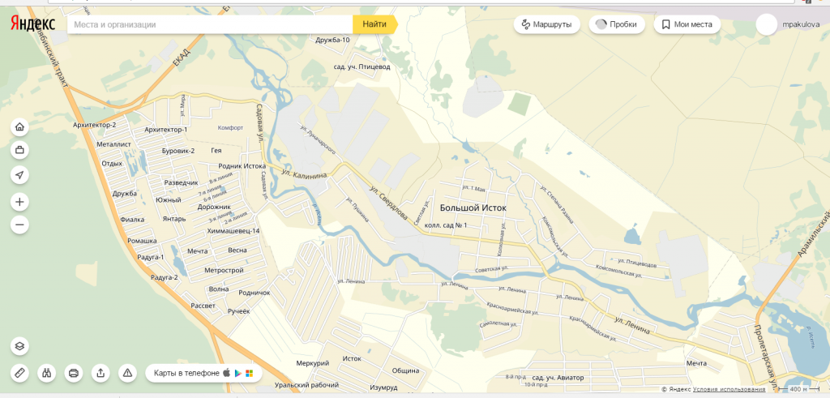Screen dimensions: 830x398
Task: Report a map error via warning icon
Action: pyautogui.click(x=127, y=373)
